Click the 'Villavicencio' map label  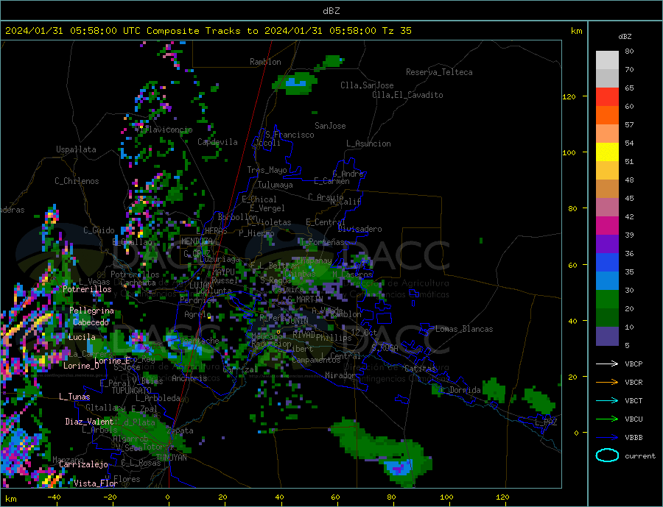pyautogui.click(x=164, y=130)
